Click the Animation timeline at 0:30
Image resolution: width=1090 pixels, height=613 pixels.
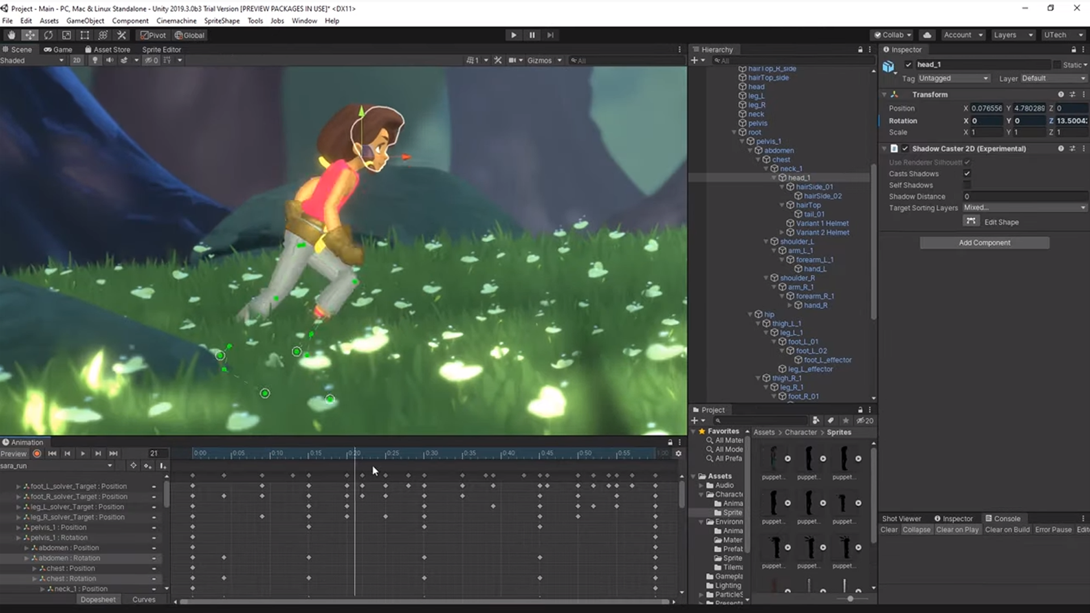pos(424,454)
